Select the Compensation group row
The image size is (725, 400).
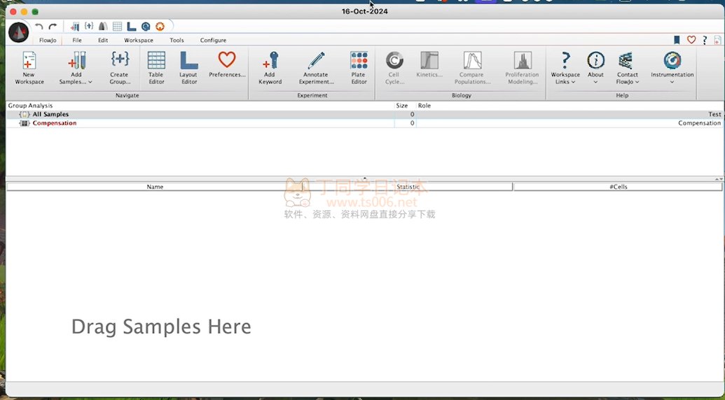coord(54,123)
